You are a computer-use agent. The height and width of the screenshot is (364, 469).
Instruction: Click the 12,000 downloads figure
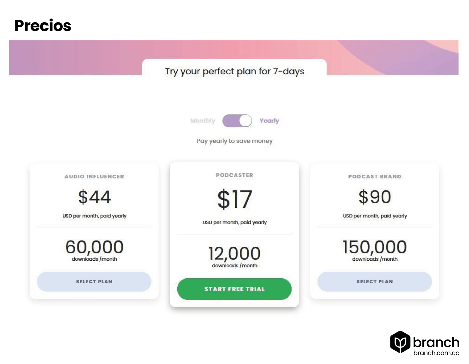[x=235, y=253]
